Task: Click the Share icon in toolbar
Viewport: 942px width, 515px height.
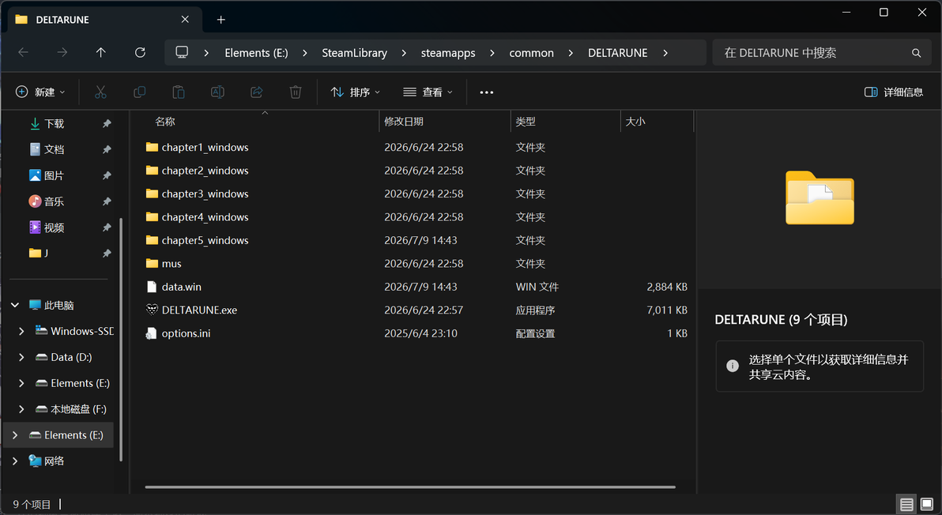Action: pyautogui.click(x=257, y=92)
